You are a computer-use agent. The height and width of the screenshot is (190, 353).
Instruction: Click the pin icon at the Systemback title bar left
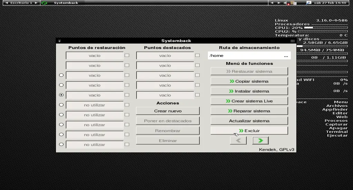point(59,41)
